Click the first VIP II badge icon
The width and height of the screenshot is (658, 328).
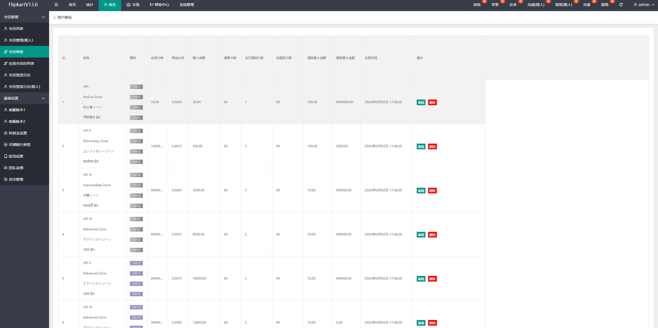(136, 131)
